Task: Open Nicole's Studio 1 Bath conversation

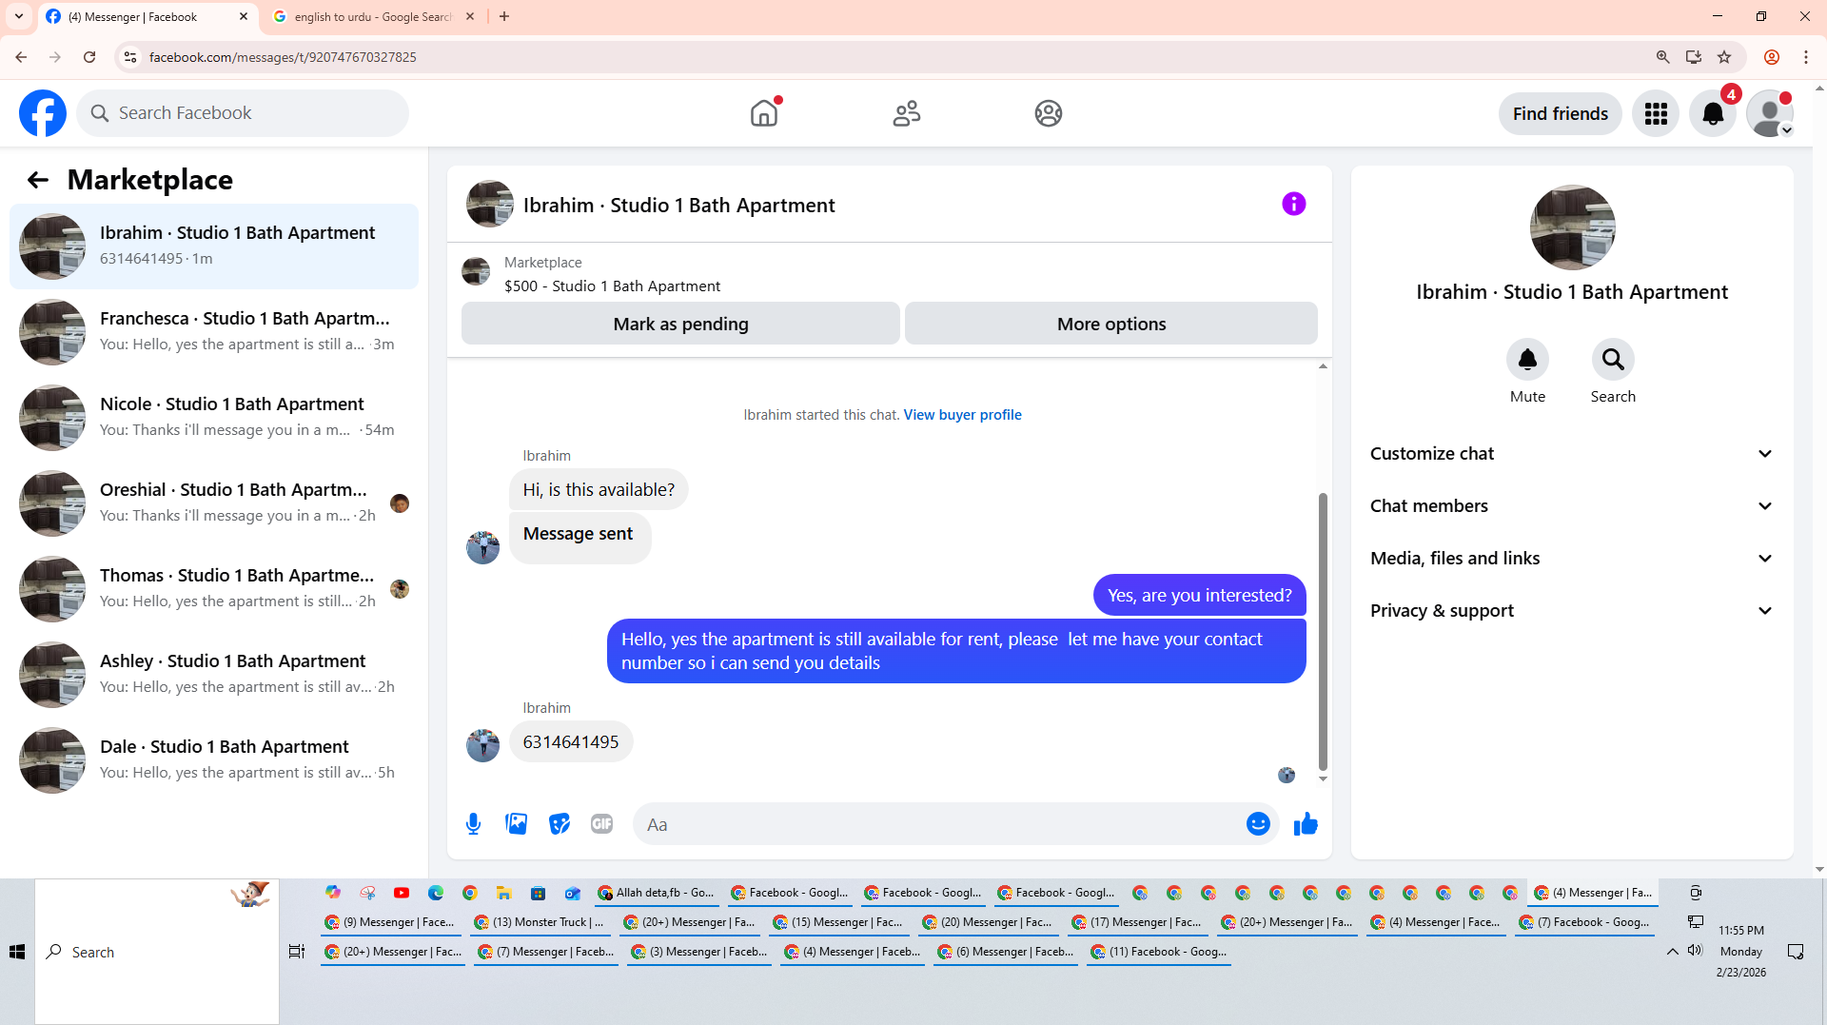Action: [214, 418]
